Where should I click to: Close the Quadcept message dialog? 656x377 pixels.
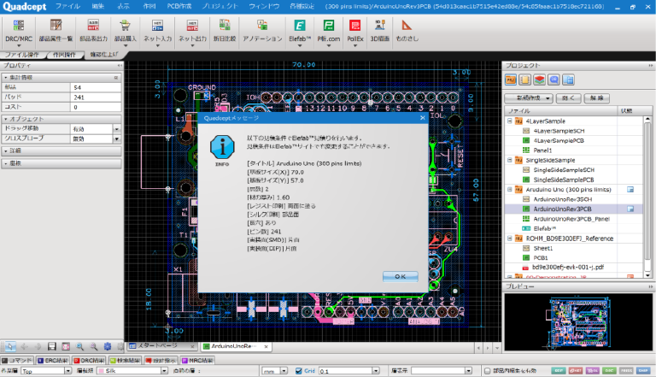pos(423,118)
